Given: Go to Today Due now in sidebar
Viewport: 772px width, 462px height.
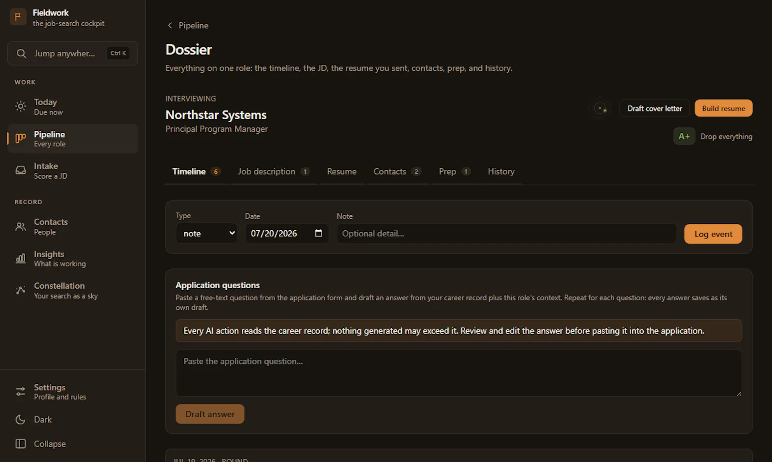Looking at the screenshot, I should pyautogui.click(x=72, y=107).
